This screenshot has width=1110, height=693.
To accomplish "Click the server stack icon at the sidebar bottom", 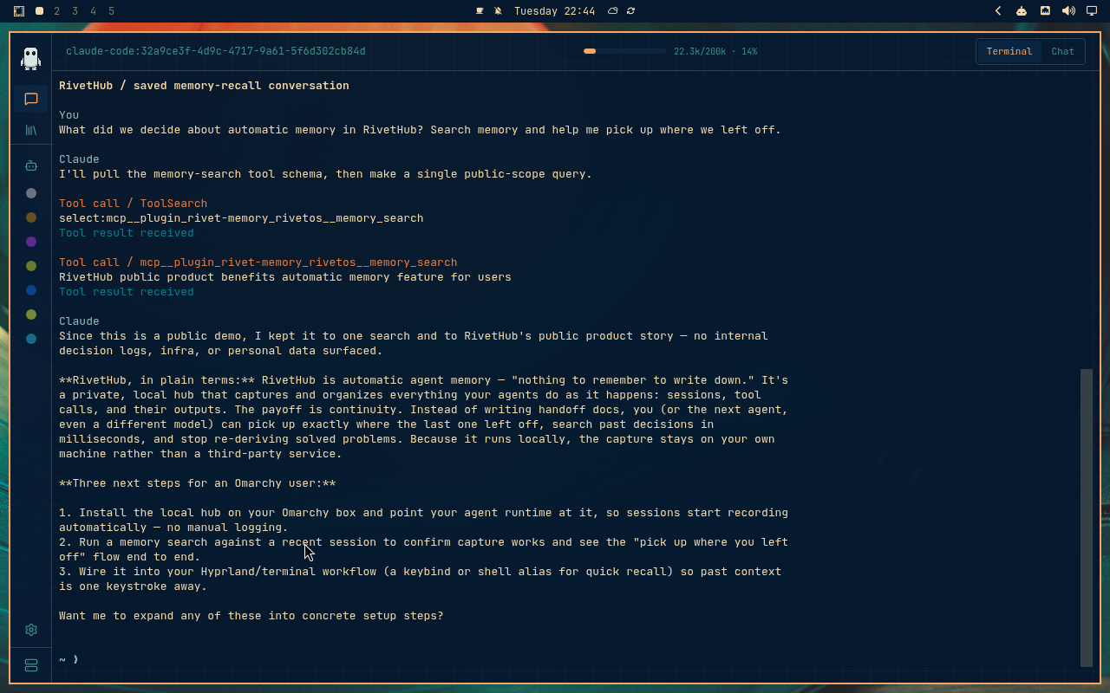I will coord(31,665).
